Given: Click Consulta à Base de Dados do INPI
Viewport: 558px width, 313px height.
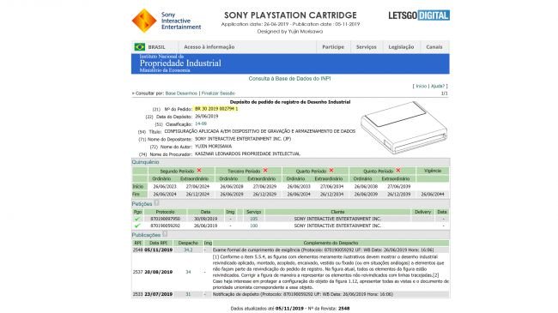Looking at the screenshot, I should click(x=289, y=79).
